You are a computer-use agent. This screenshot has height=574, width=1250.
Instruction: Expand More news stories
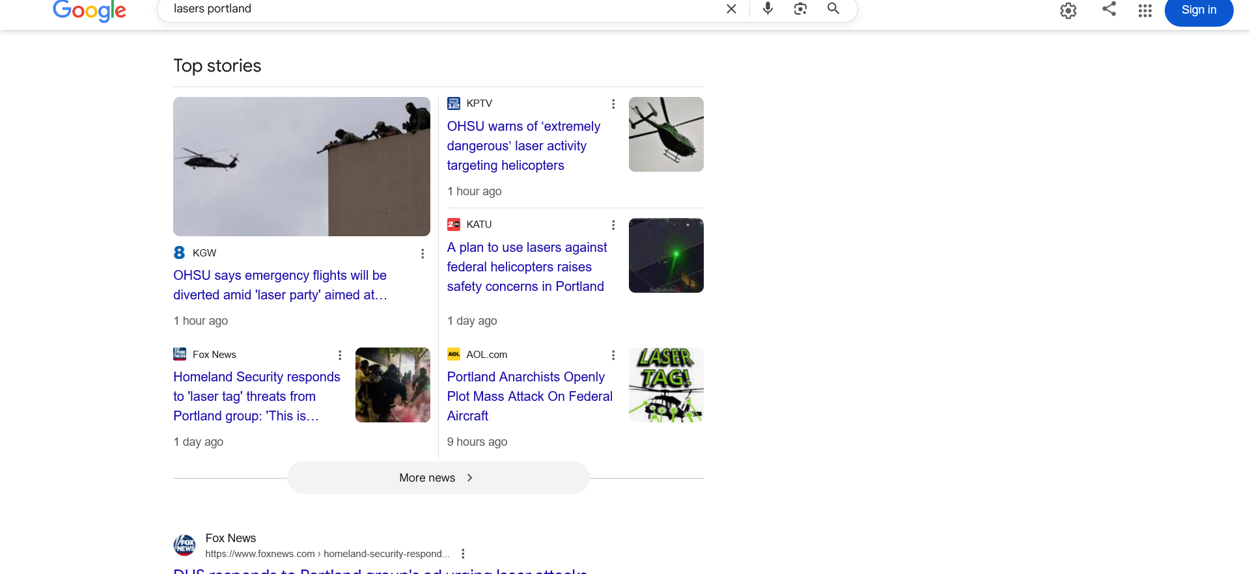pyautogui.click(x=438, y=478)
